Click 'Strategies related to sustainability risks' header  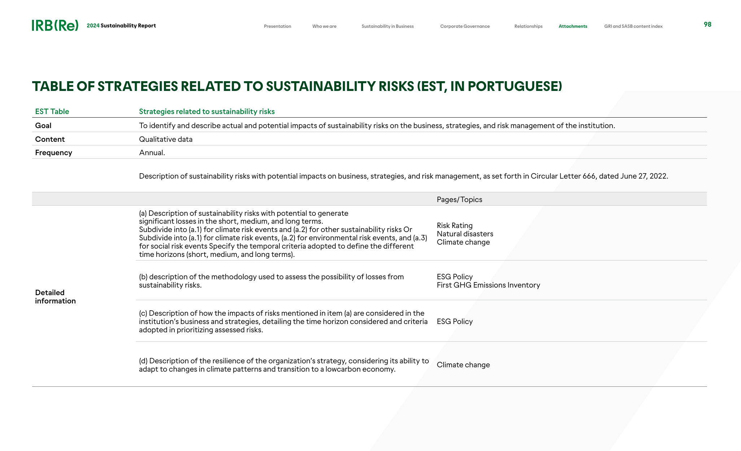click(207, 111)
